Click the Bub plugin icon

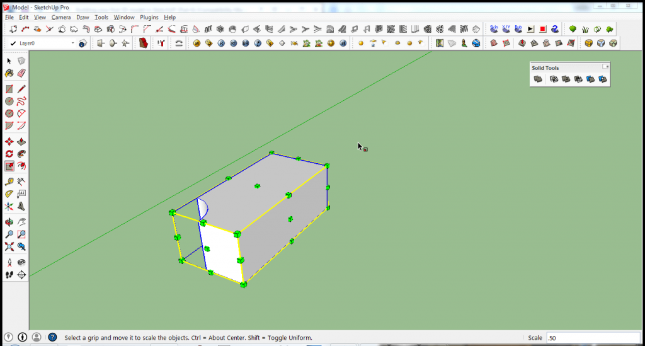pyautogui.click(x=518, y=29)
